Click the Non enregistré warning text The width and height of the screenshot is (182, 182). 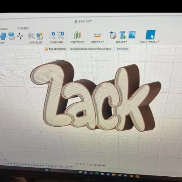pyautogui.click(x=58, y=49)
